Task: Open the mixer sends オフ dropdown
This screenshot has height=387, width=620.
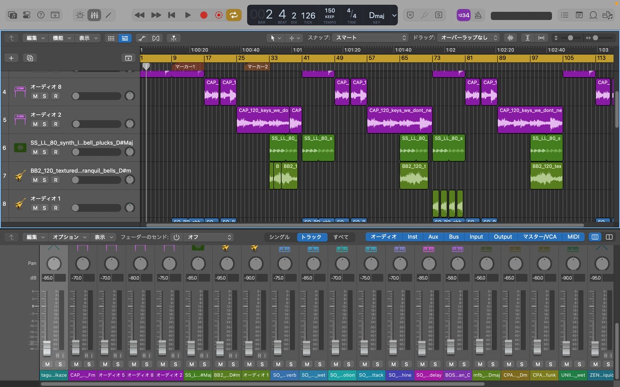Action: (209, 237)
